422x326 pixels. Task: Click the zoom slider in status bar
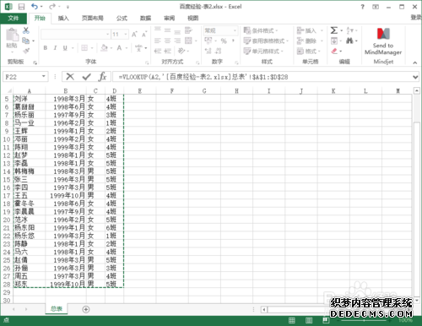pos(364,320)
